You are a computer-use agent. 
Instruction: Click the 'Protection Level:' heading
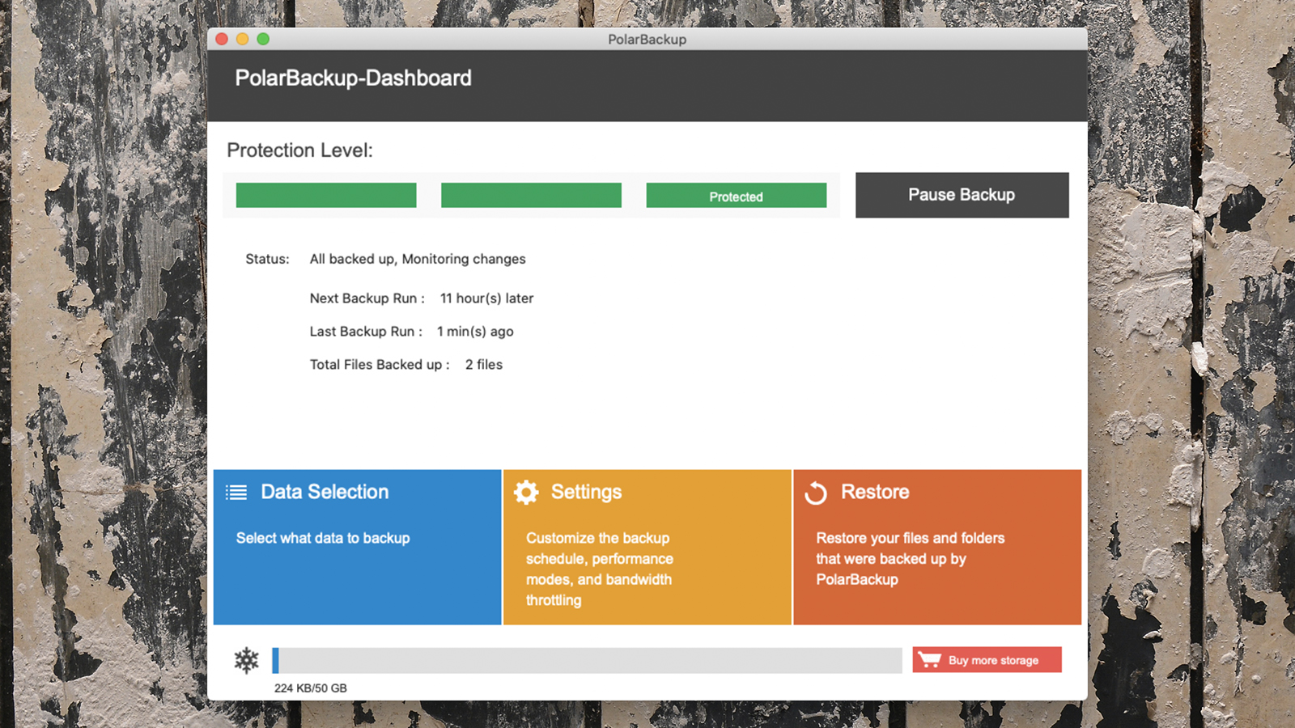click(x=300, y=150)
